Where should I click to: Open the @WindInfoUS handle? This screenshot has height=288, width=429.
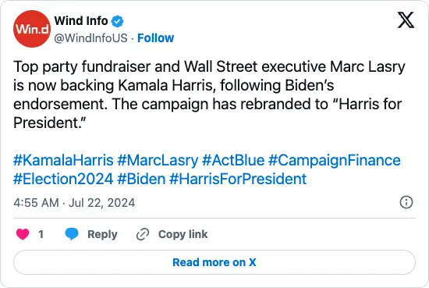(90, 38)
